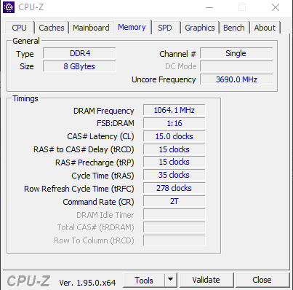This screenshot has width=293, height=290.
Task: Click the Close button at bottom
Action: 262,280
